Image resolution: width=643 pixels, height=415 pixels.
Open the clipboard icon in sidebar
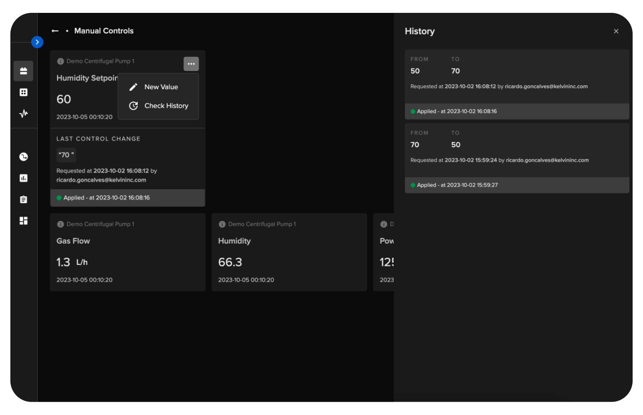(24, 200)
